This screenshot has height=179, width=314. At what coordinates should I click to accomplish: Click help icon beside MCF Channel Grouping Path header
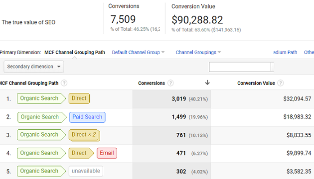click(64, 83)
